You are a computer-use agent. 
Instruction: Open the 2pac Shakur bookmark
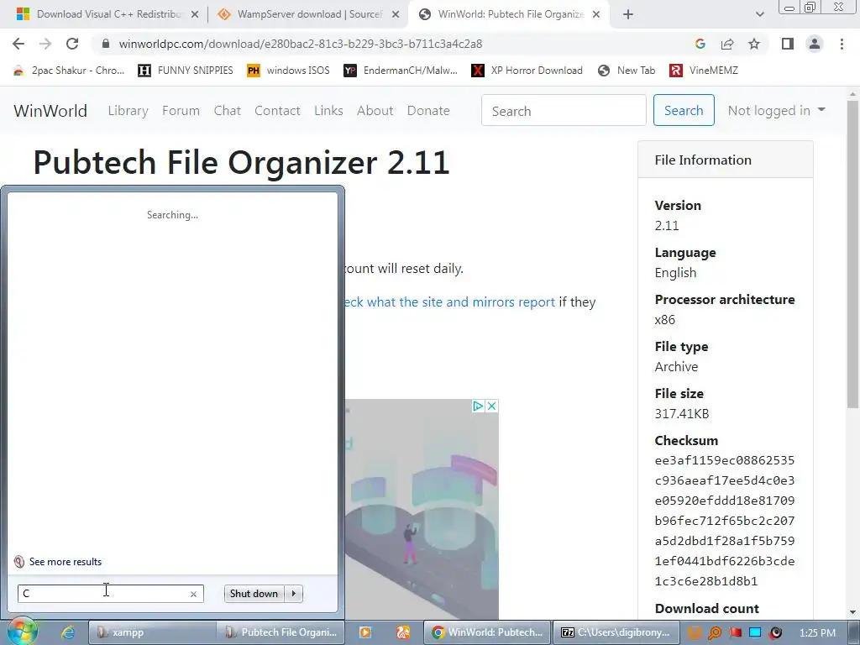(x=69, y=71)
